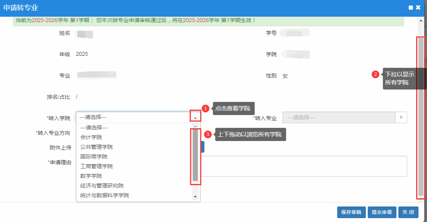Image resolution: width=427 pixels, height=222 pixels.
Task: Click the > button beside 转入专业
Action: pyautogui.click(x=401, y=117)
